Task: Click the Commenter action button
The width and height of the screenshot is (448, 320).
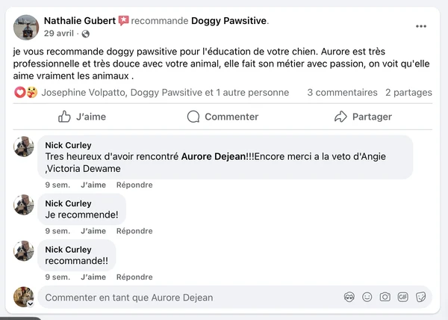Action: tap(223, 117)
